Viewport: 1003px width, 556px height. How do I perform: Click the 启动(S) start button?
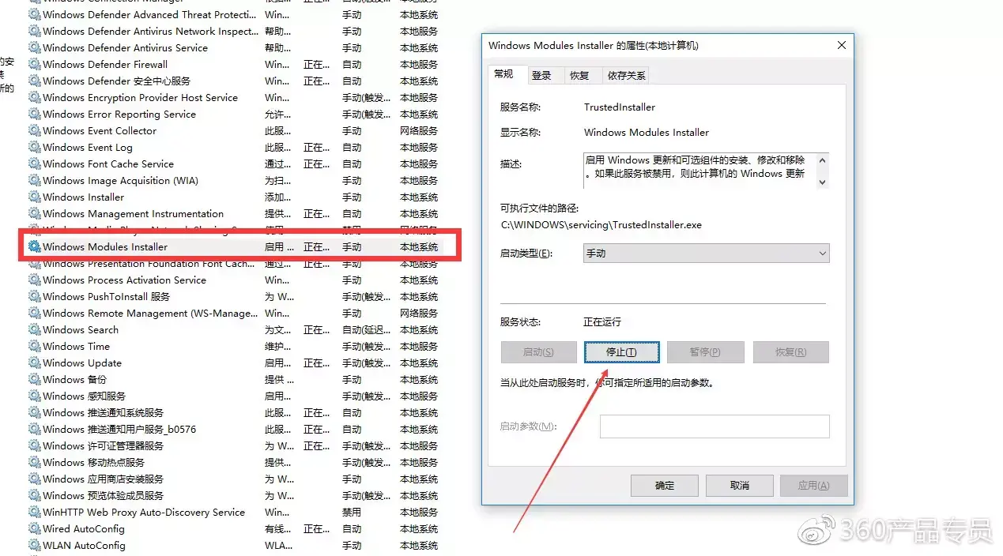(538, 352)
